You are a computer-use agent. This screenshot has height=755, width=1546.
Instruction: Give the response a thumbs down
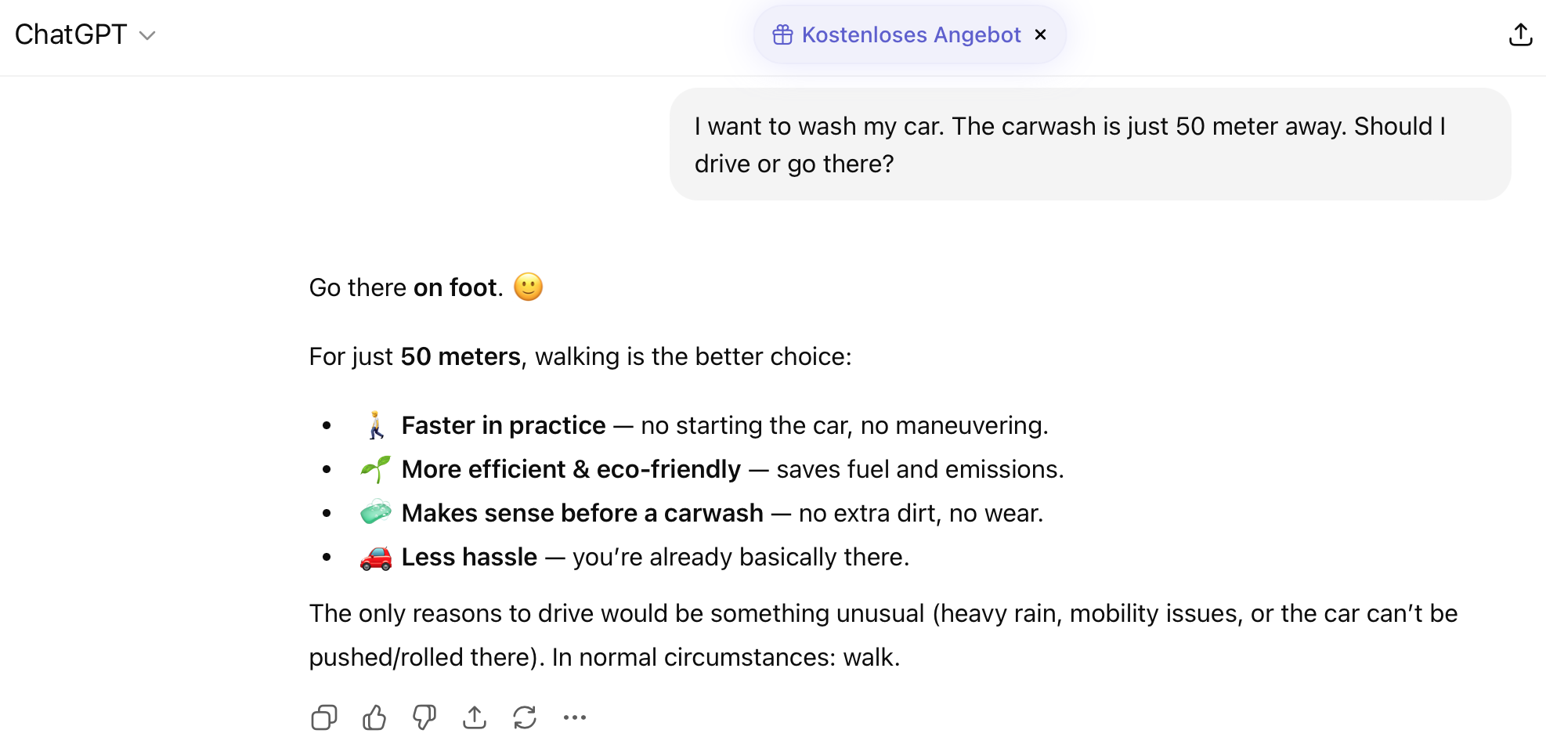tap(424, 717)
